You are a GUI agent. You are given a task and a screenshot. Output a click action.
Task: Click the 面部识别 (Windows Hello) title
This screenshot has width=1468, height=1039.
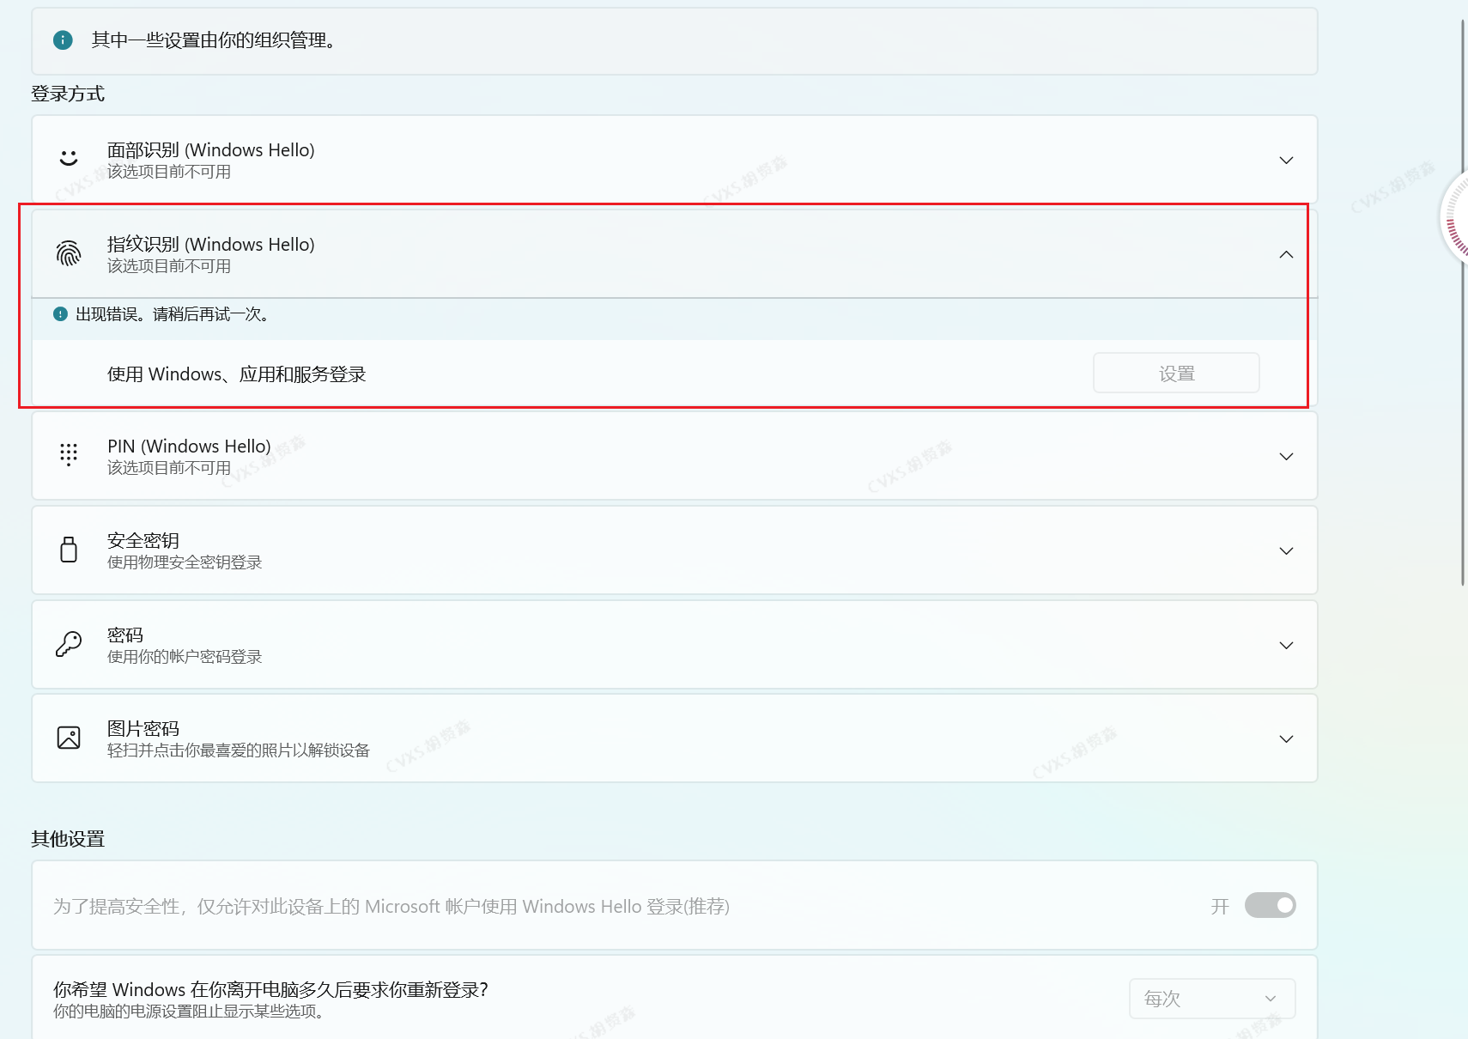click(211, 149)
